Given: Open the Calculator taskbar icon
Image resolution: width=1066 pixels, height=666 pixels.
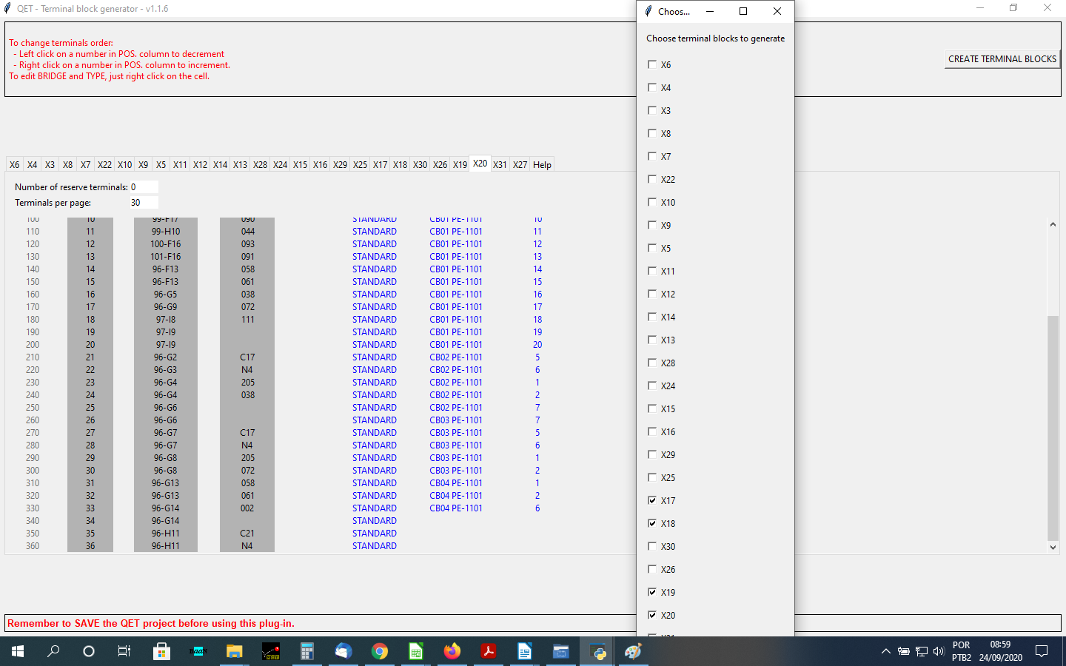Looking at the screenshot, I should (x=306, y=651).
